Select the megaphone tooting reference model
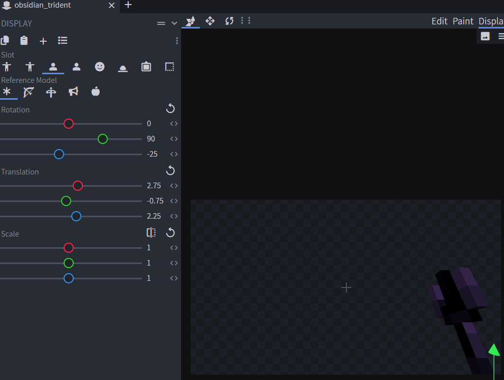Viewport: 504px width, 380px height. click(x=73, y=92)
